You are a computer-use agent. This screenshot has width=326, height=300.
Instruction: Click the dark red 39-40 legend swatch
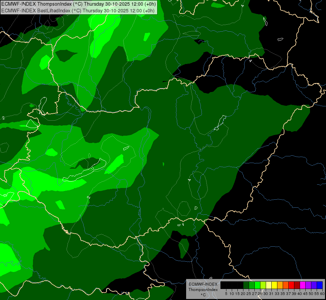[x=297, y=285]
